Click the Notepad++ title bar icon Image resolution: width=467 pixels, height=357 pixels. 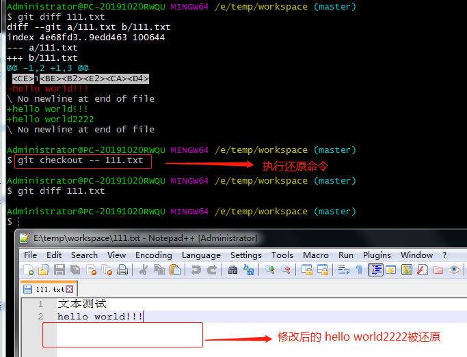pyautogui.click(x=25, y=238)
